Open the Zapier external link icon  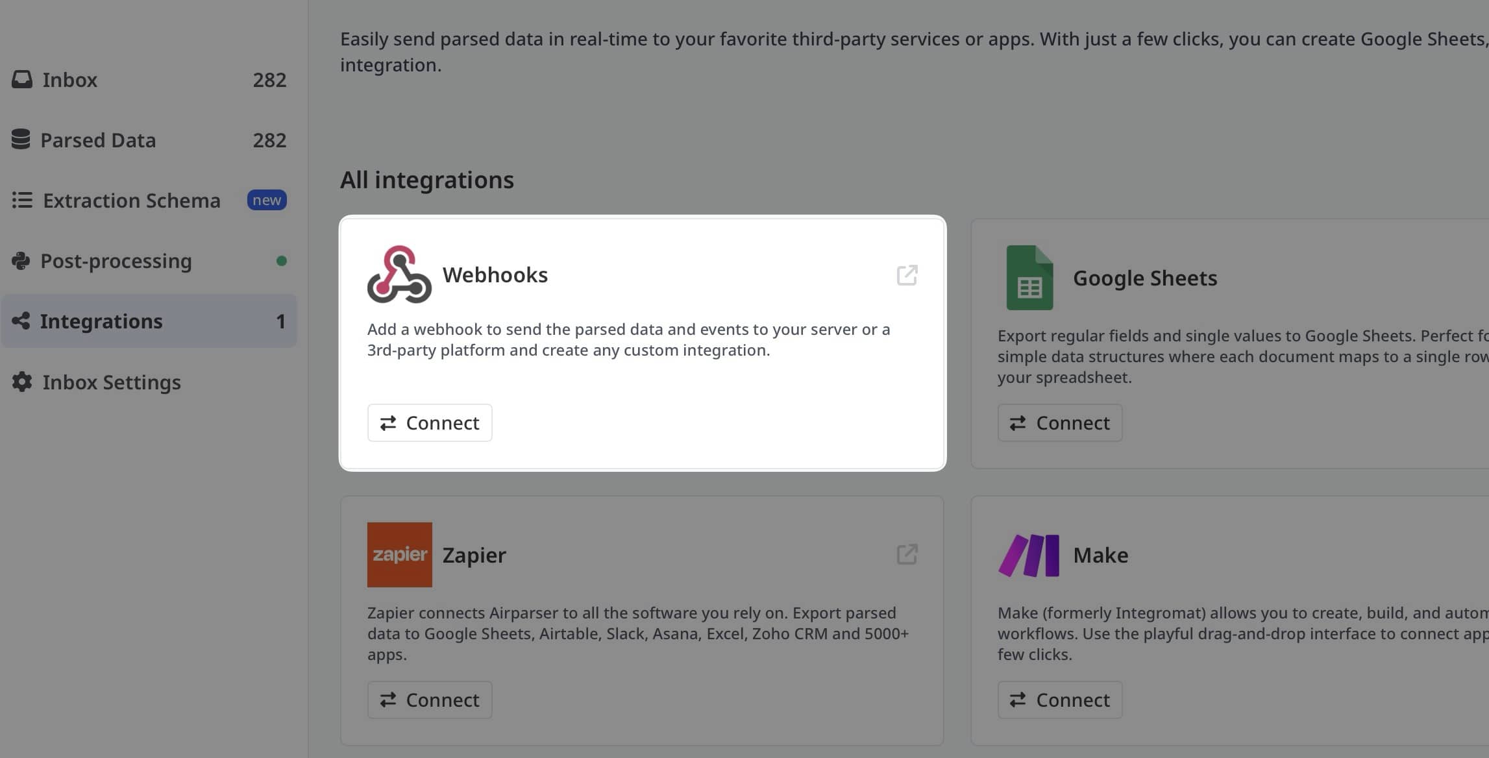coord(907,555)
